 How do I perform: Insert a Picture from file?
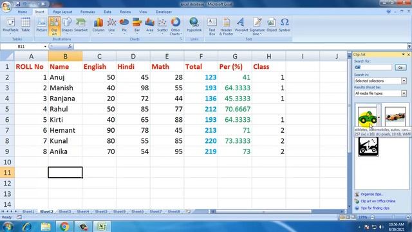click(x=41, y=26)
